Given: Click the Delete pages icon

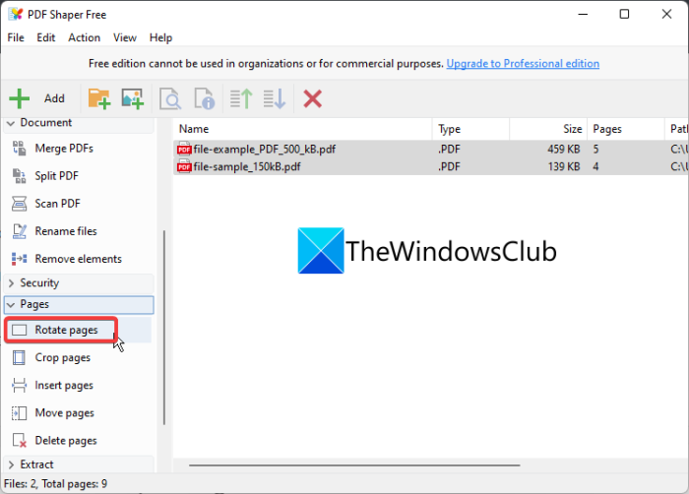Looking at the screenshot, I should pos(19,441).
